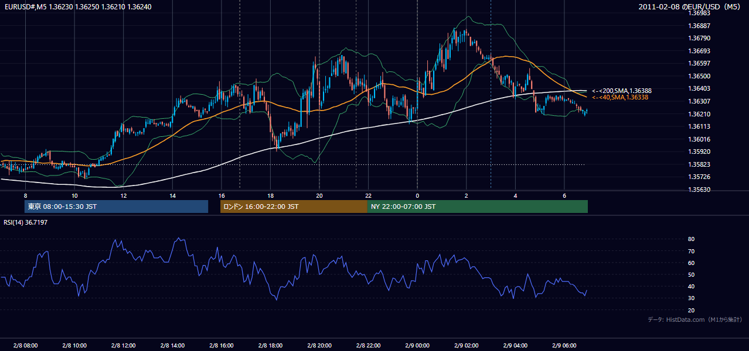Click price axis value 1.36597
The width and height of the screenshot is (749, 351).
(699, 63)
